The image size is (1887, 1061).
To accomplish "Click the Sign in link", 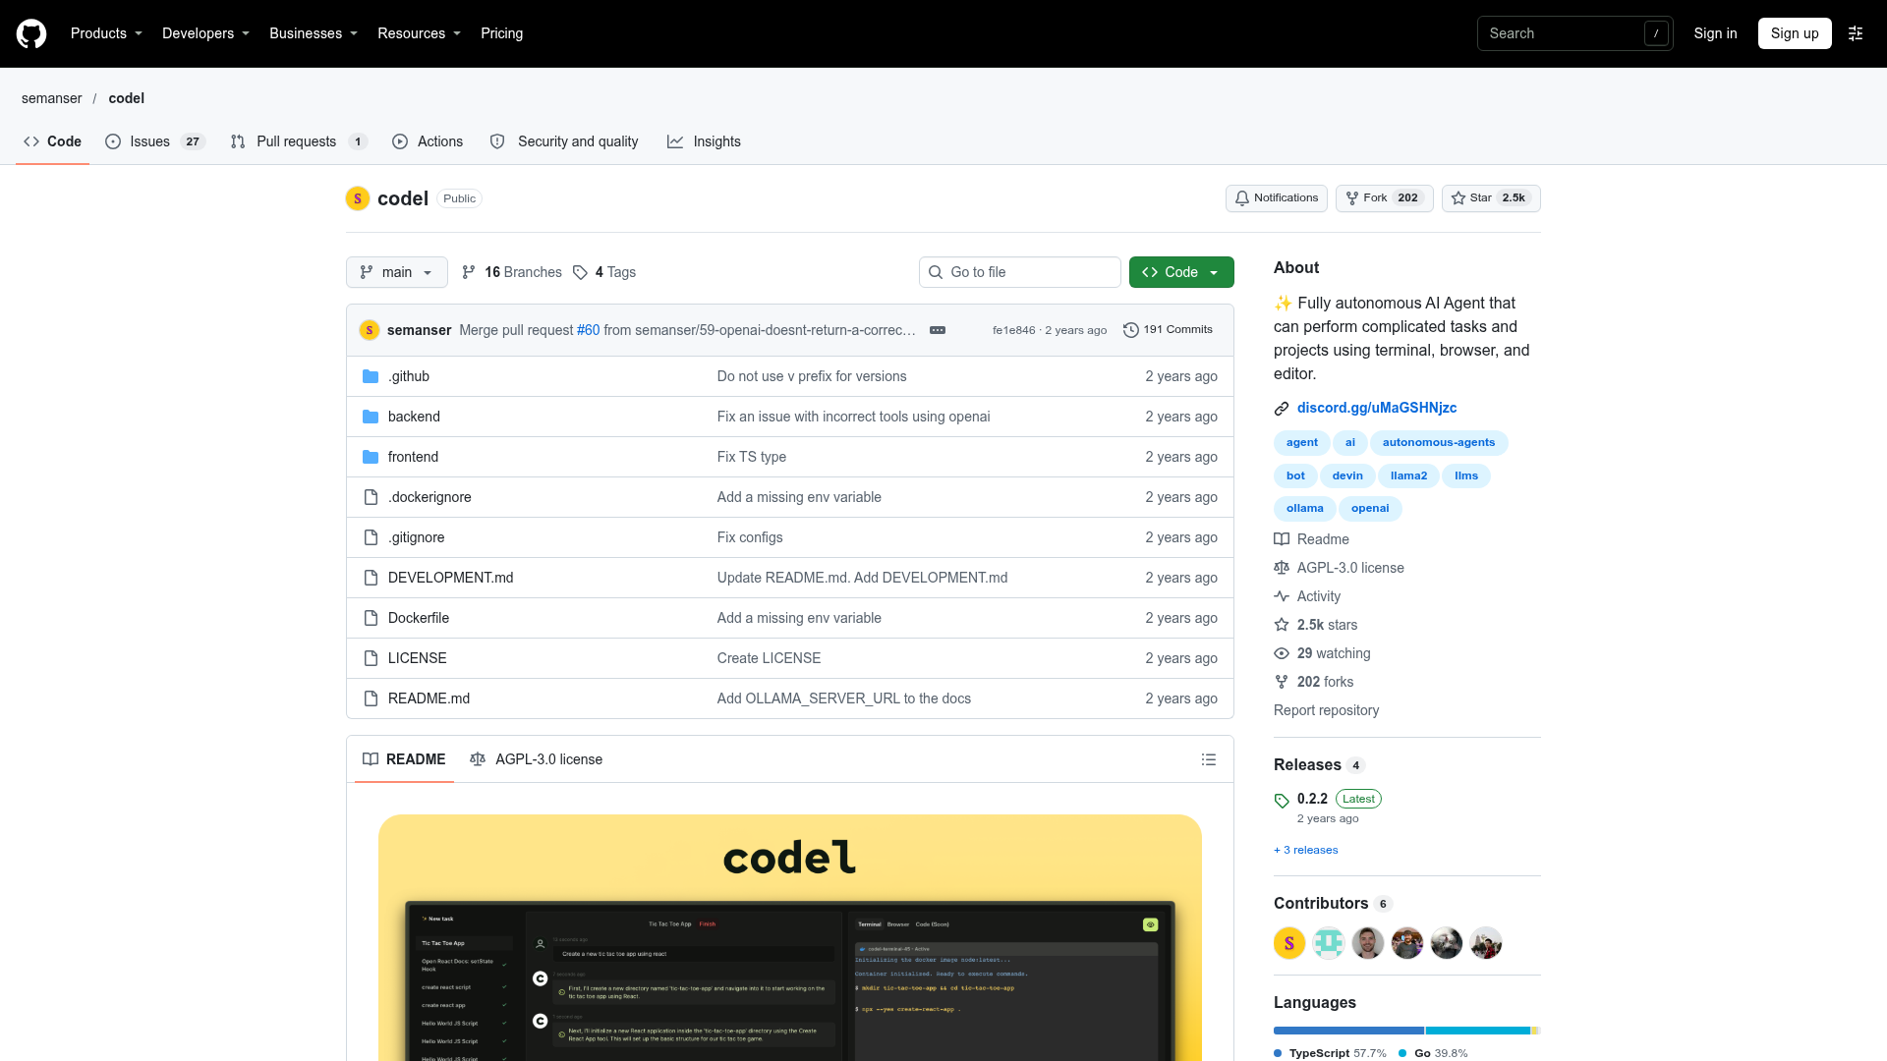I will [x=1715, y=33].
